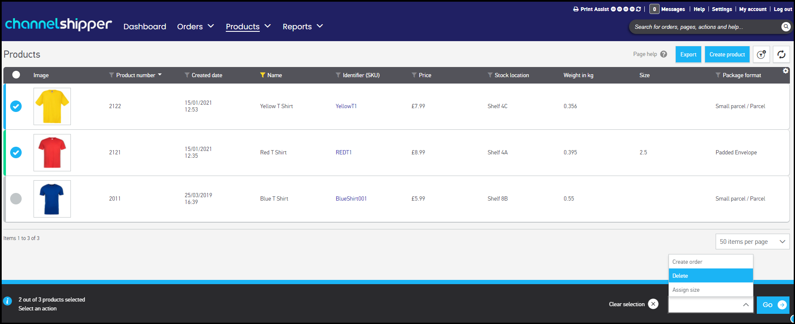Open the Messages link

pos(673,9)
